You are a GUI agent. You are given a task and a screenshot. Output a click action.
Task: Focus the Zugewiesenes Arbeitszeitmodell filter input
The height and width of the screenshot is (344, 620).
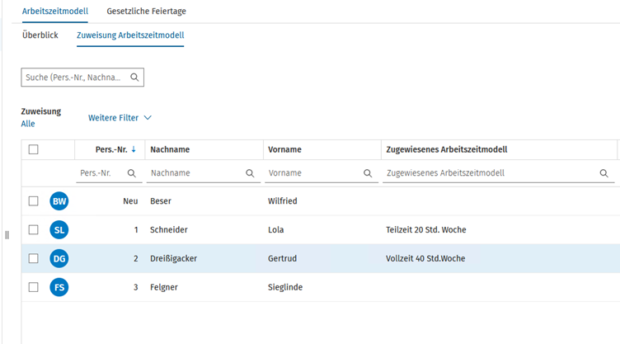pyautogui.click(x=491, y=173)
